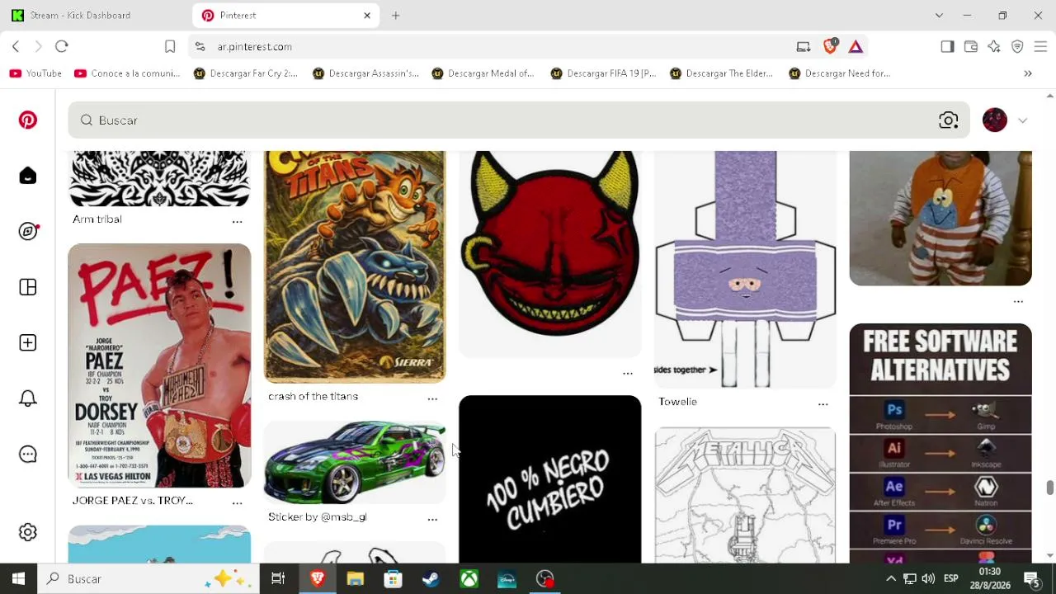Open more options for Sticker by @msb_gl pin
The image size is (1056, 594).
click(432, 519)
